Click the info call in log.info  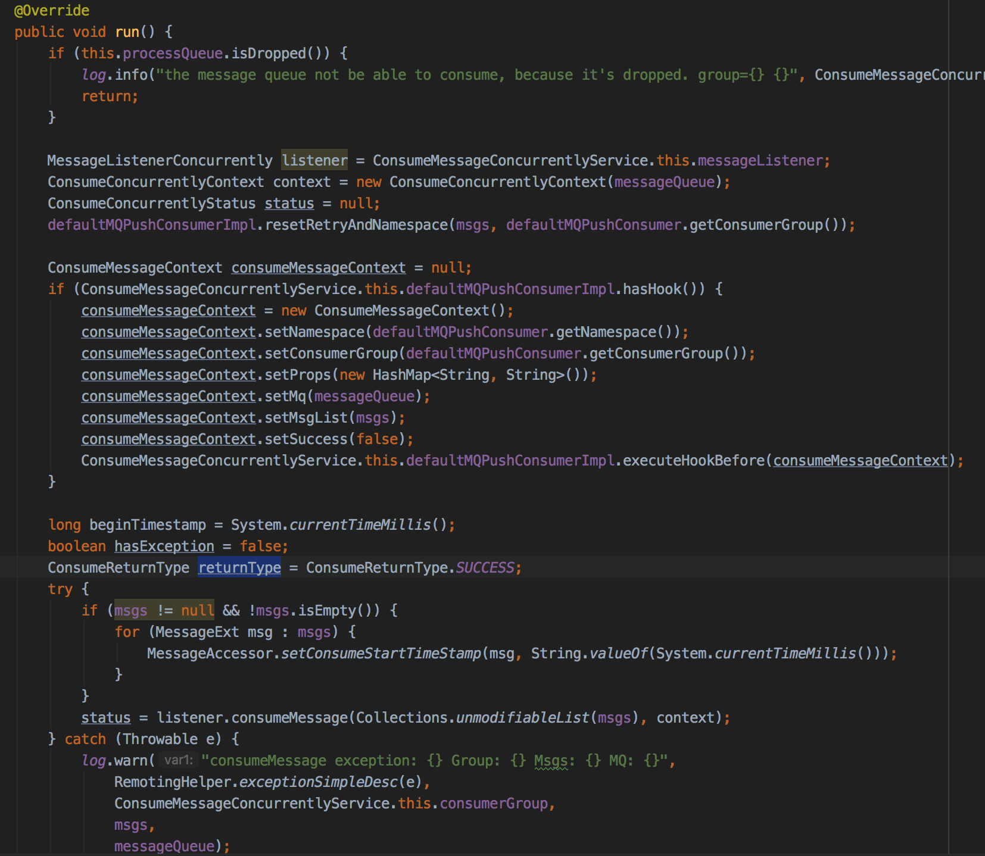click(131, 75)
